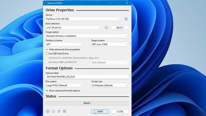Click the START button
The width and height of the screenshot is (206, 116).
(x=100, y=111)
